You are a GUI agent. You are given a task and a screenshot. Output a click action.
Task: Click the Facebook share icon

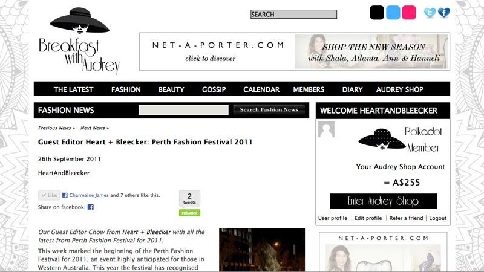point(90,207)
